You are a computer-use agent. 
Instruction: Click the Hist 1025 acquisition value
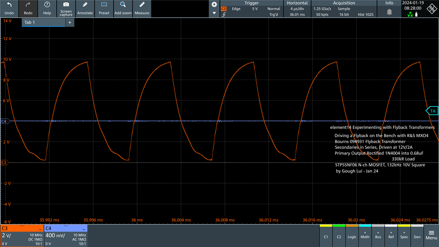click(365, 15)
